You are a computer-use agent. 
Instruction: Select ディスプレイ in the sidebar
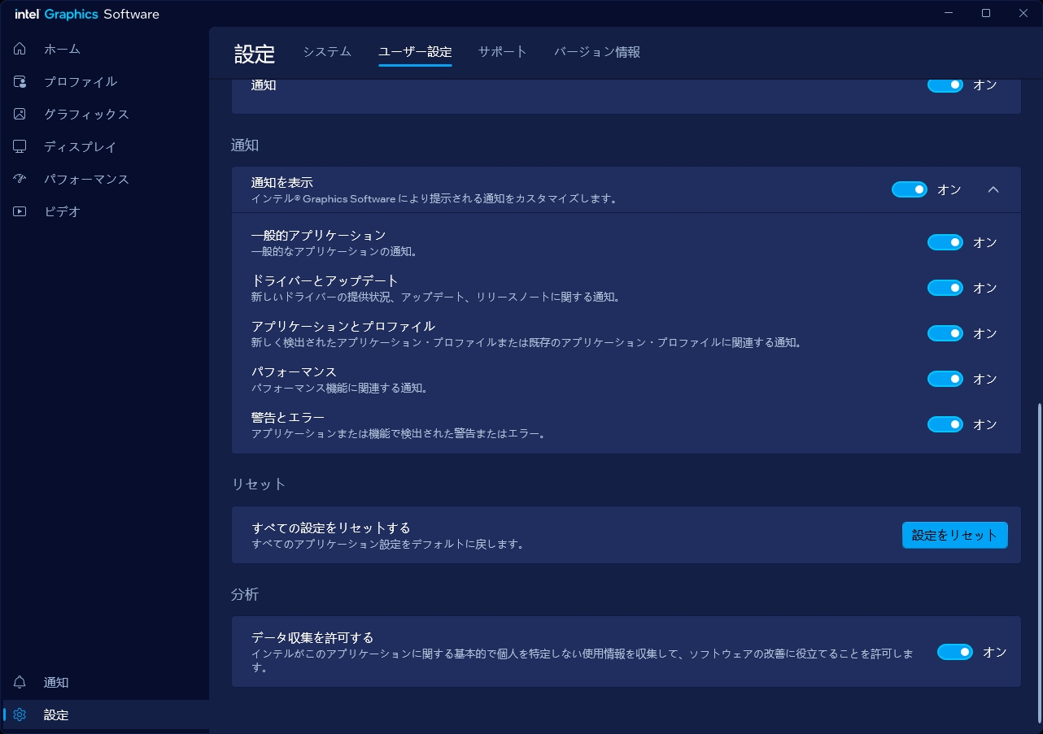[104, 146]
